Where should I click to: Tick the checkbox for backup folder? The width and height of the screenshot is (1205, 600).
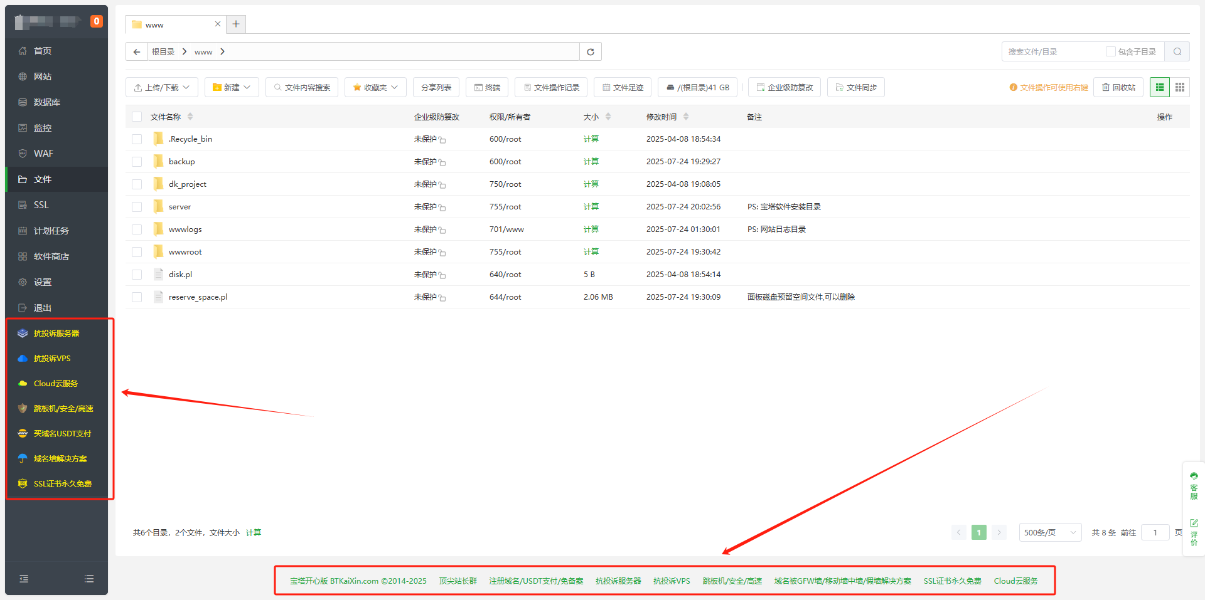point(137,162)
